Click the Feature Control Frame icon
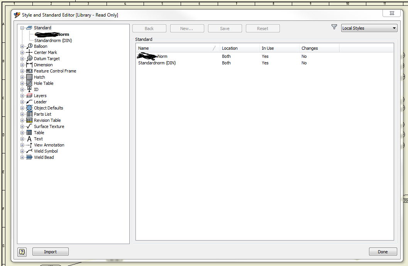Viewport: 408px width, 266px height. 29,71
